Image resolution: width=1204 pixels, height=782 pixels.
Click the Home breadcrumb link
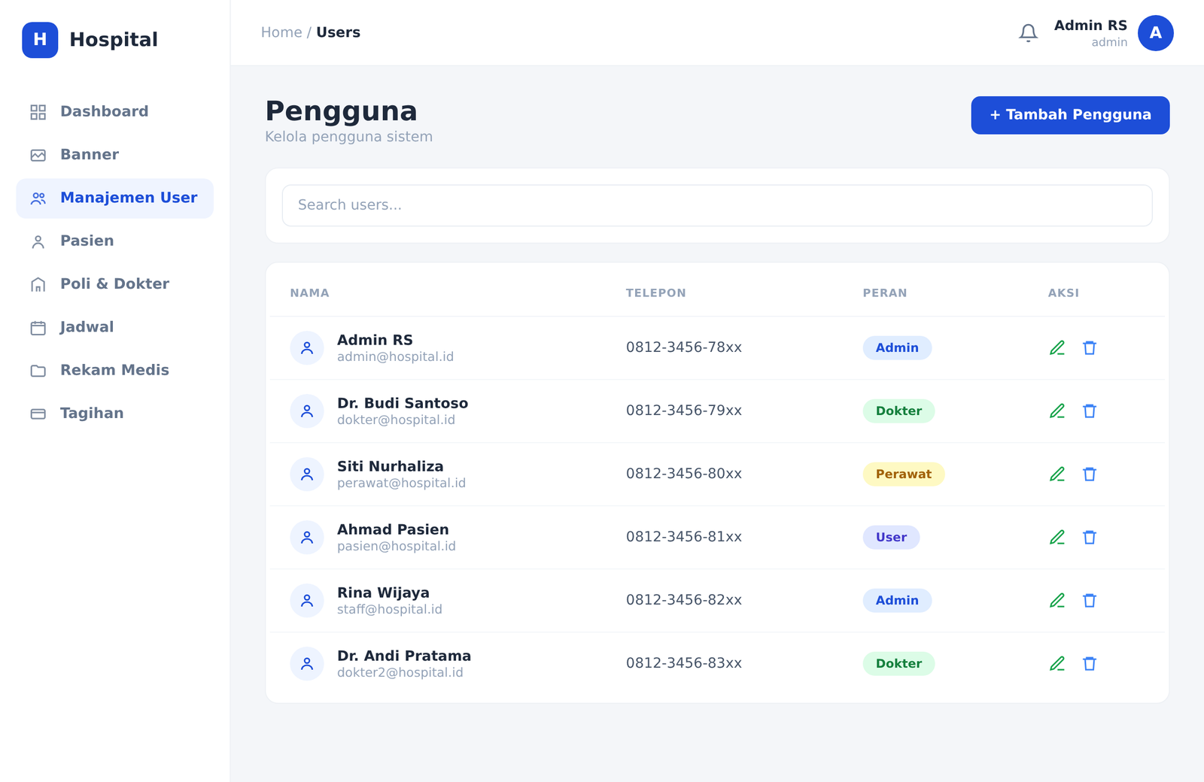281,32
